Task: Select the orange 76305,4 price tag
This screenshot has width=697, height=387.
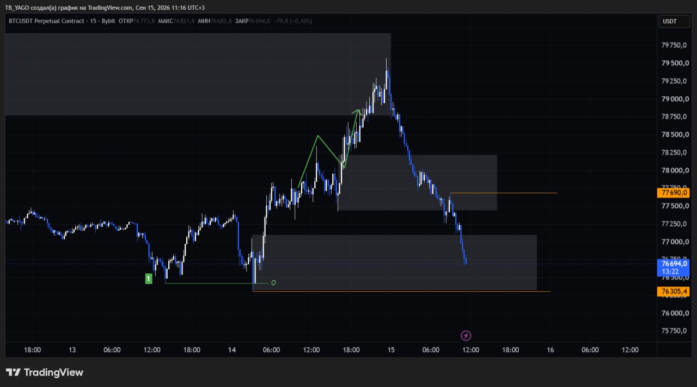Action: pos(674,291)
